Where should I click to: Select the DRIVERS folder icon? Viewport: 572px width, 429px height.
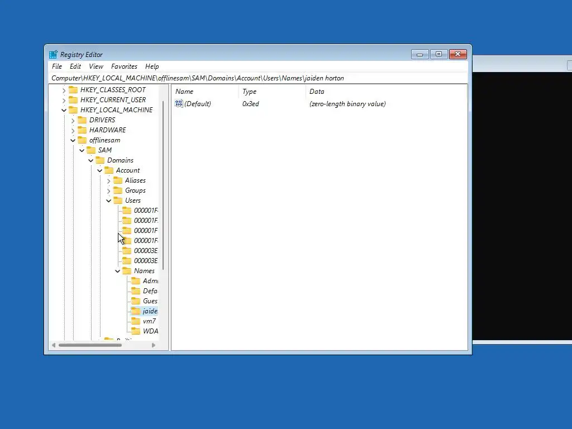point(82,120)
